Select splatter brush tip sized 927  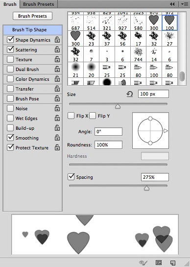[122, 23]
